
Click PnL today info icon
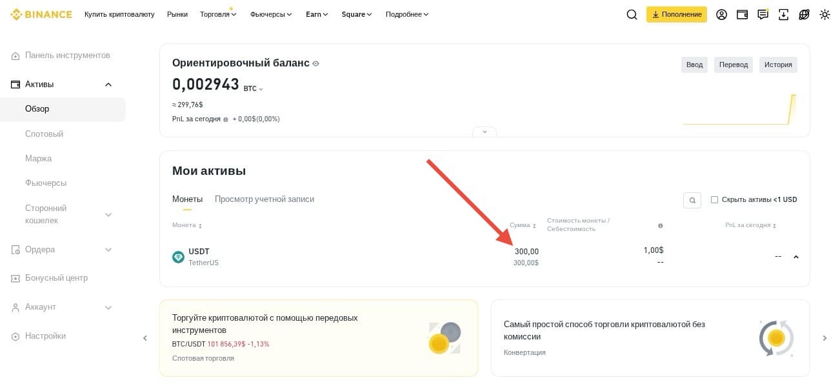click(225, 119)
